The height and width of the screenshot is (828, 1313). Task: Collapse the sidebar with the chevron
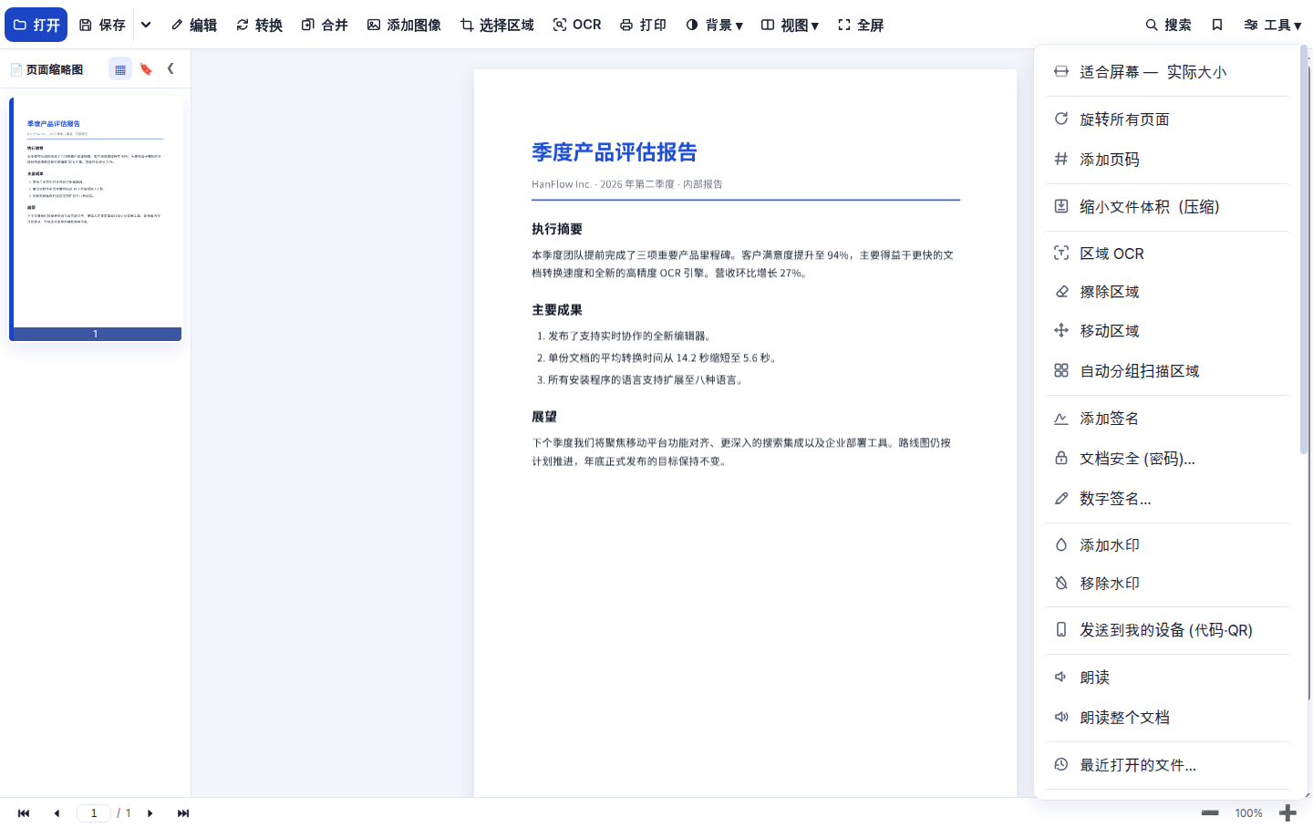(x=171, y=68)
